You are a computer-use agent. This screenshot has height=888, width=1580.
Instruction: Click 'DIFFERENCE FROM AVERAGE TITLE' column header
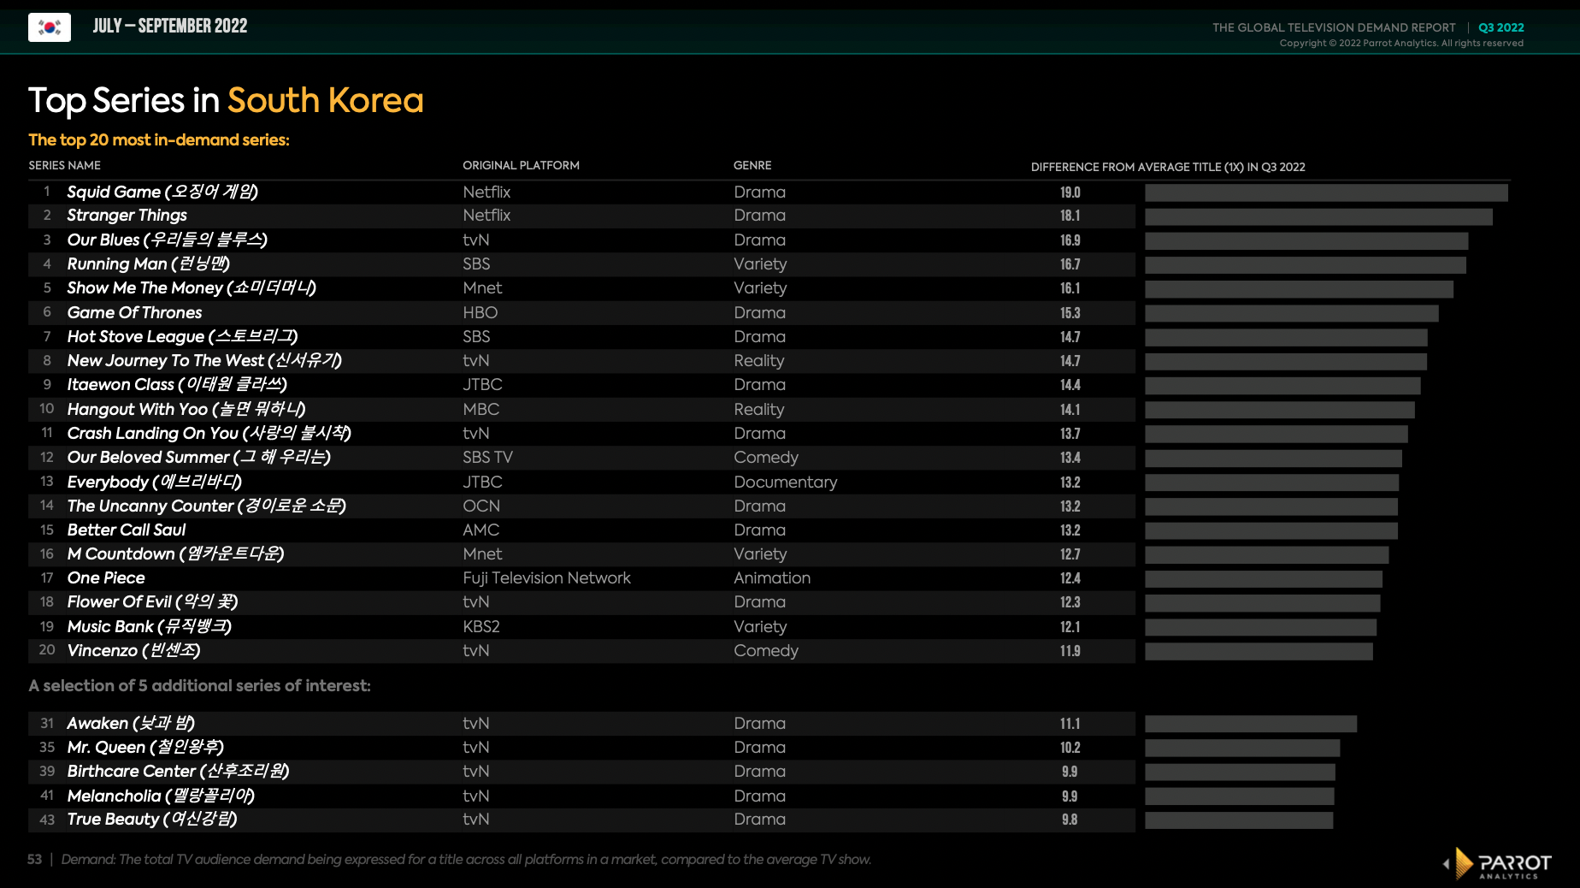pyautogui.click(x=1168, y=167)
